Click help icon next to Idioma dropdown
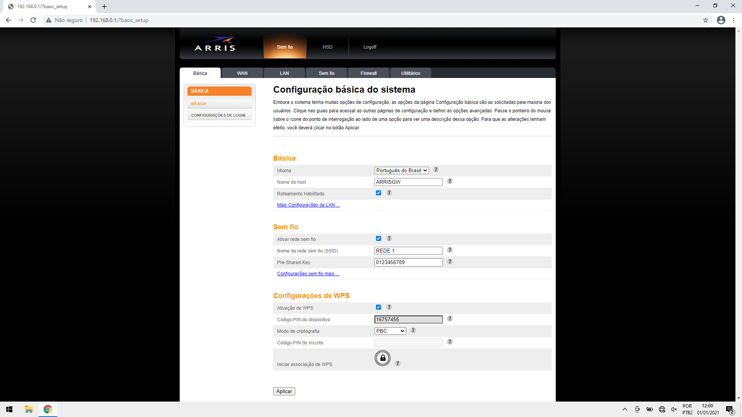The width and height of the screenshot is (742, 417). click(x=436, y=170)
